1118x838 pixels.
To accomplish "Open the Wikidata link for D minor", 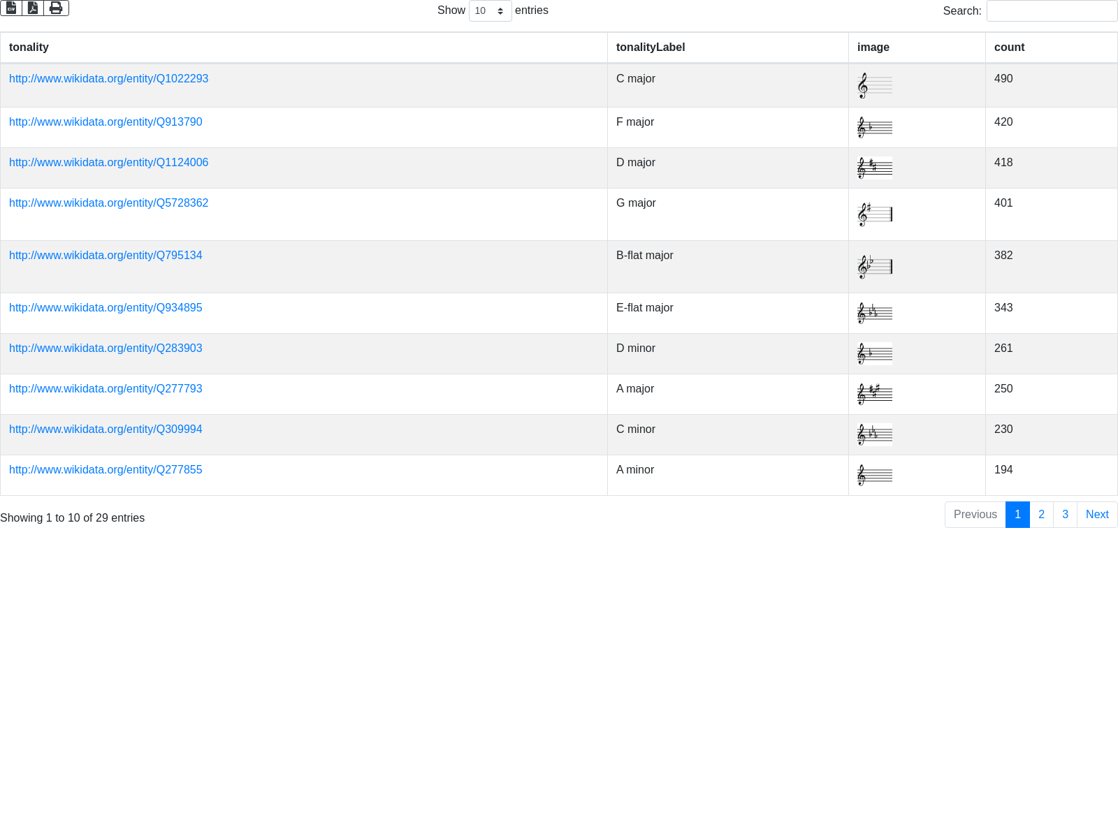I will (106, 348).
